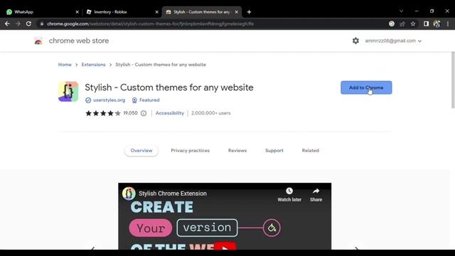Click the 2,000,000+ users text
Image resolution: width=455 pixels, height=256 pixels.
click(210, 113)
